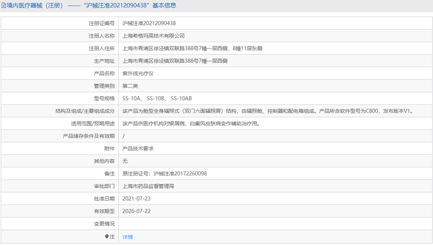Click attachment value 产品技术要求
Image resolution: width=433 pixels, height=245 pixels.
point(138,148)
